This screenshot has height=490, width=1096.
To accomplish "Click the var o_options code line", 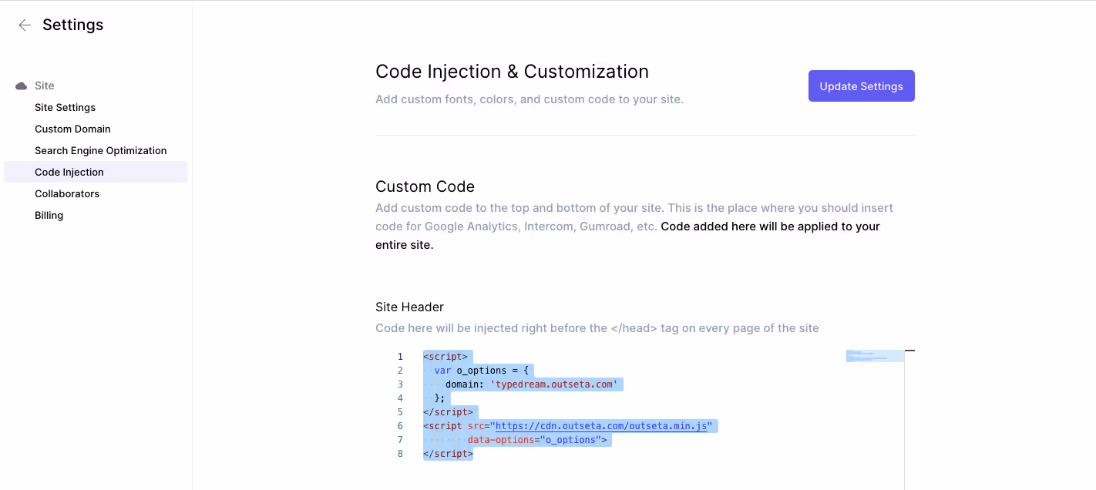I will coord(481,371).
